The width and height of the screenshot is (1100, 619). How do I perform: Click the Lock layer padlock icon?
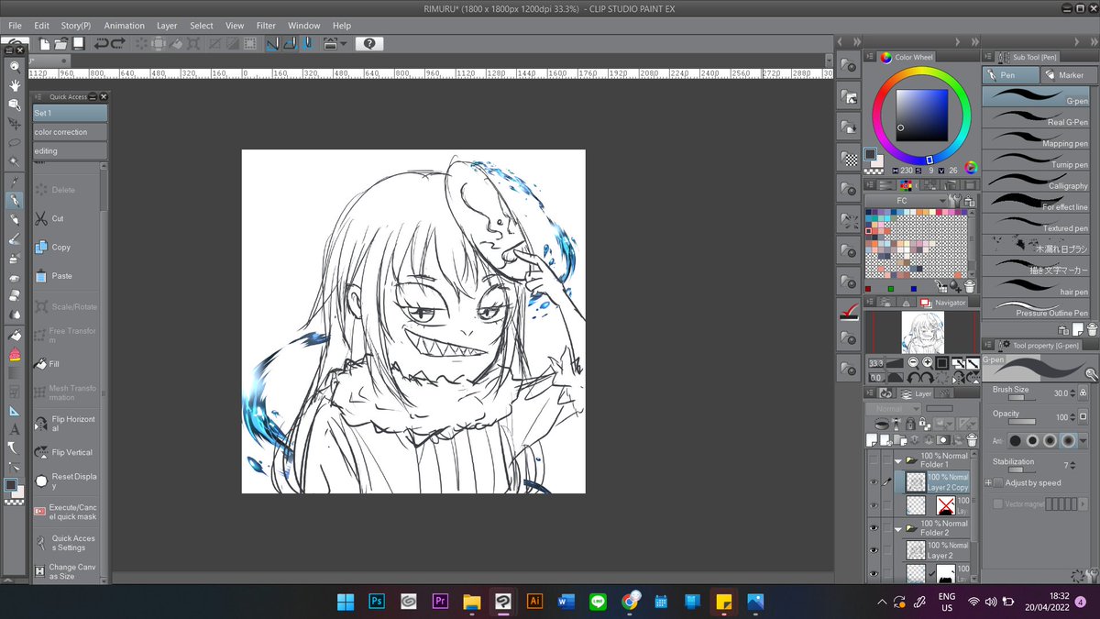coord(910,424)
